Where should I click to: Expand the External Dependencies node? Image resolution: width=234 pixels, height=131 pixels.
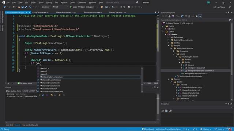coord(168,40)
